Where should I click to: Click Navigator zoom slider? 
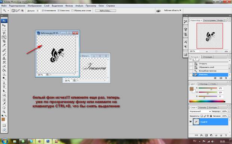coord(216,51)
